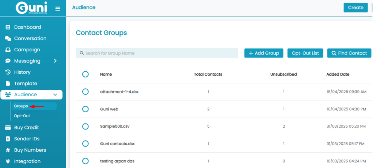Image resolution: width=373 pixels, height=168 pixels.
Task: Select the Guni contacts.xlsx row checkbox
Action: click(85, 144)
